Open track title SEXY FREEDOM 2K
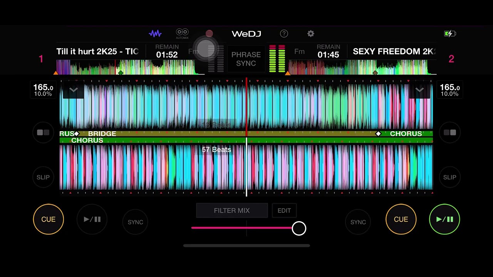The width and height of the screenshot is (493, 277). point(394,52)
